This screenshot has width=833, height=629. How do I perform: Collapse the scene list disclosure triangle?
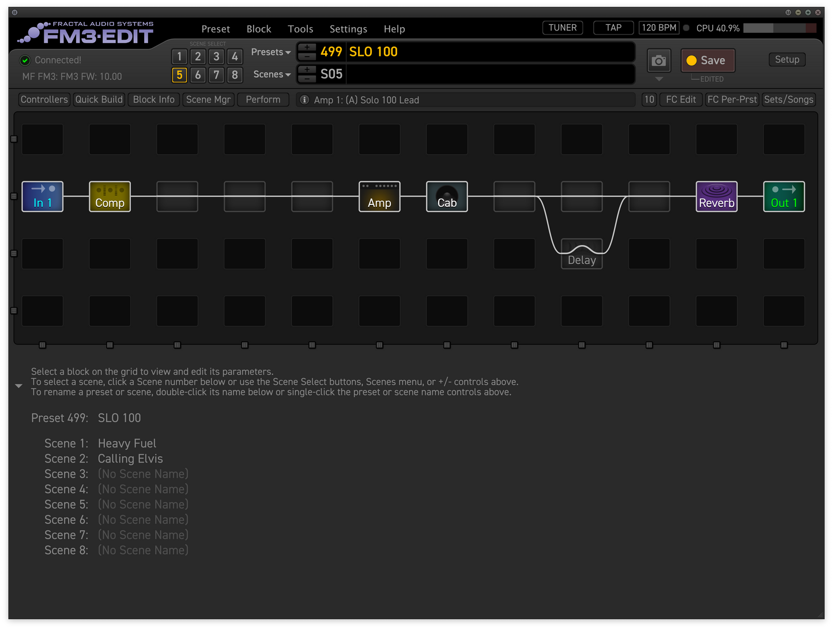coord(18,385)
